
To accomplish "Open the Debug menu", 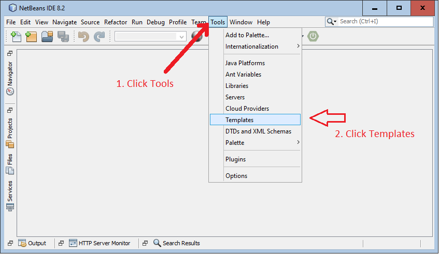I will pyautogui.click(x=155, y=22).
